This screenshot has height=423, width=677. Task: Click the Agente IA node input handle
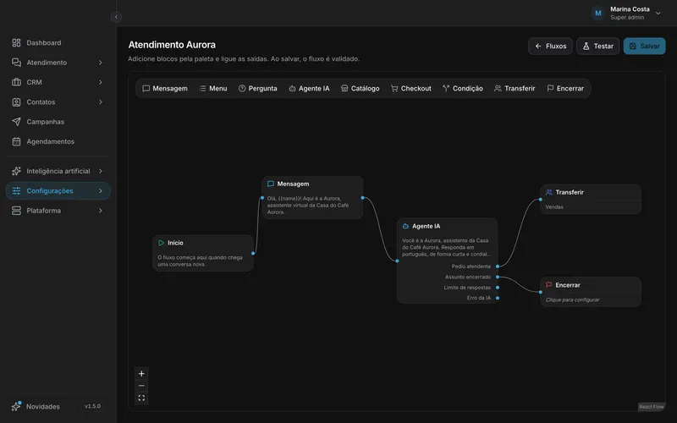click(397, 261)
